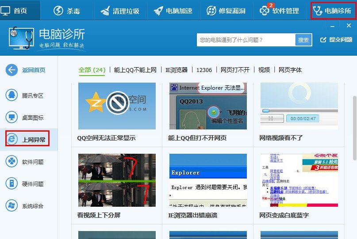Click the stethoscope icon for 电脑诊所
The image size is (357, 239).
pyautogui.click(x=317, y=11)
